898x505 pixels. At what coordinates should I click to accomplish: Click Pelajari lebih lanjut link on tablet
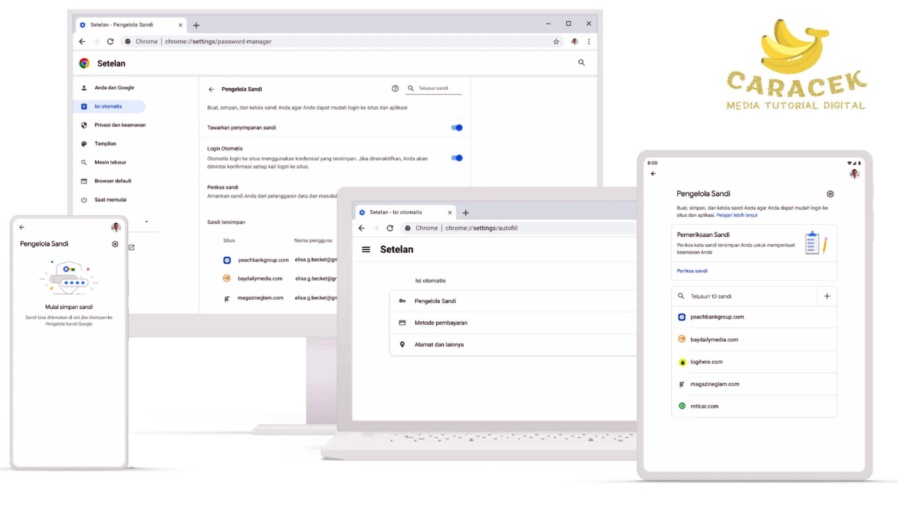pos(737,215)
